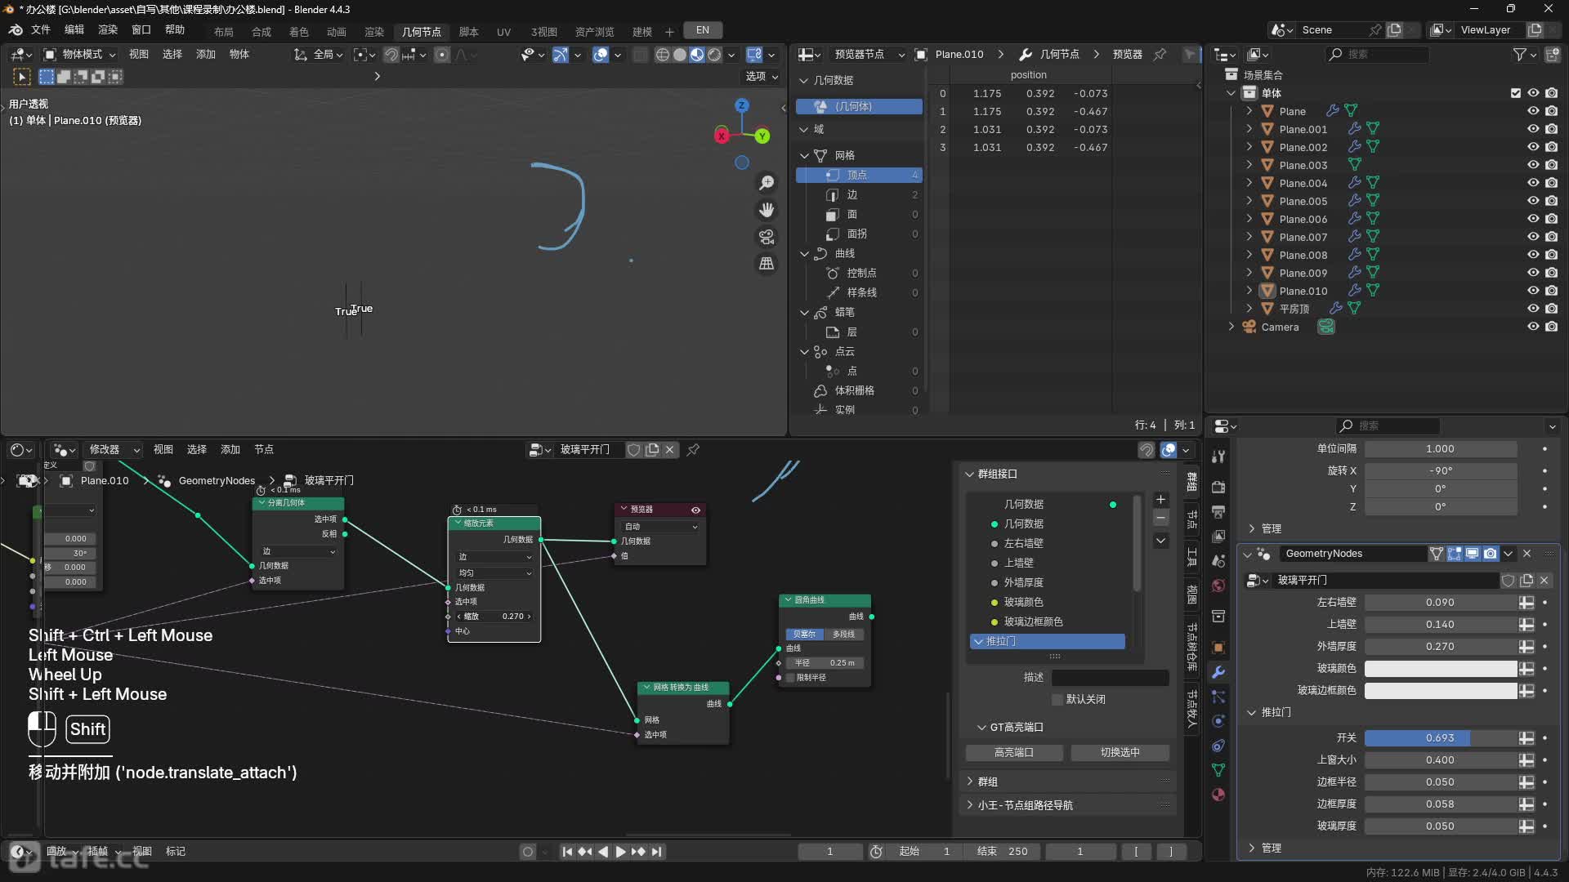Open the Object Data green triangle tab
This screenshot has height=882, width=1569.
pos(1218,770)
